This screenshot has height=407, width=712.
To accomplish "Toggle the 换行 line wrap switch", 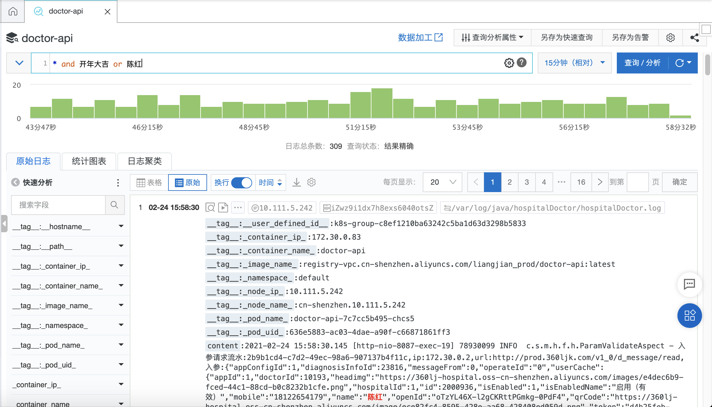I will (241, 183).
